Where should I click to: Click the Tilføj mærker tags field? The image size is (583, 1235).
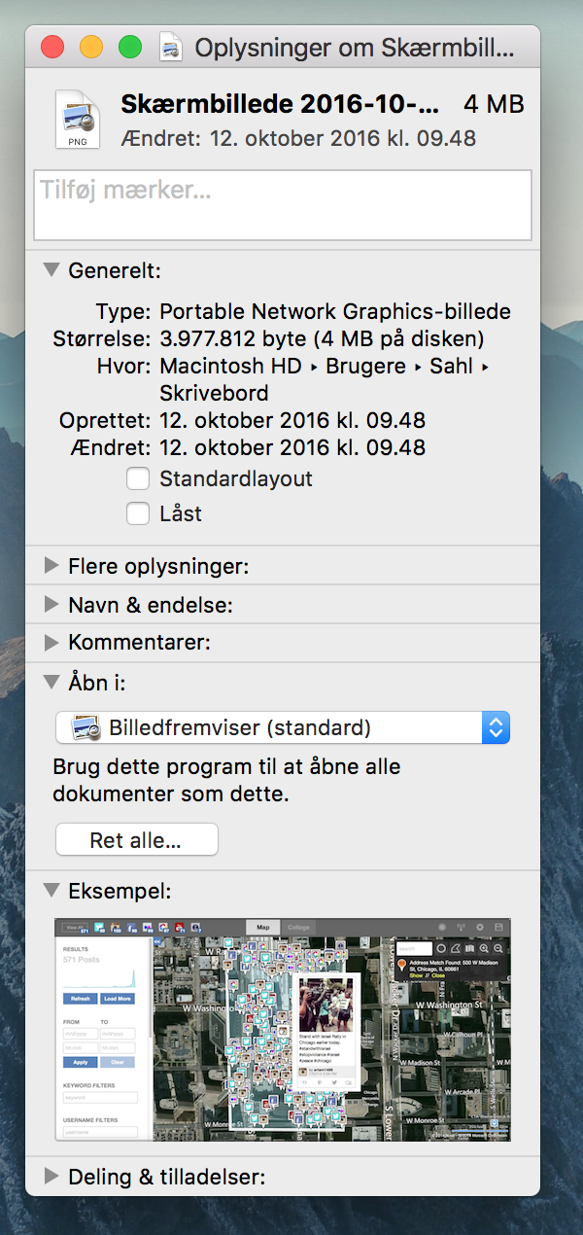[x=283, y=205]
